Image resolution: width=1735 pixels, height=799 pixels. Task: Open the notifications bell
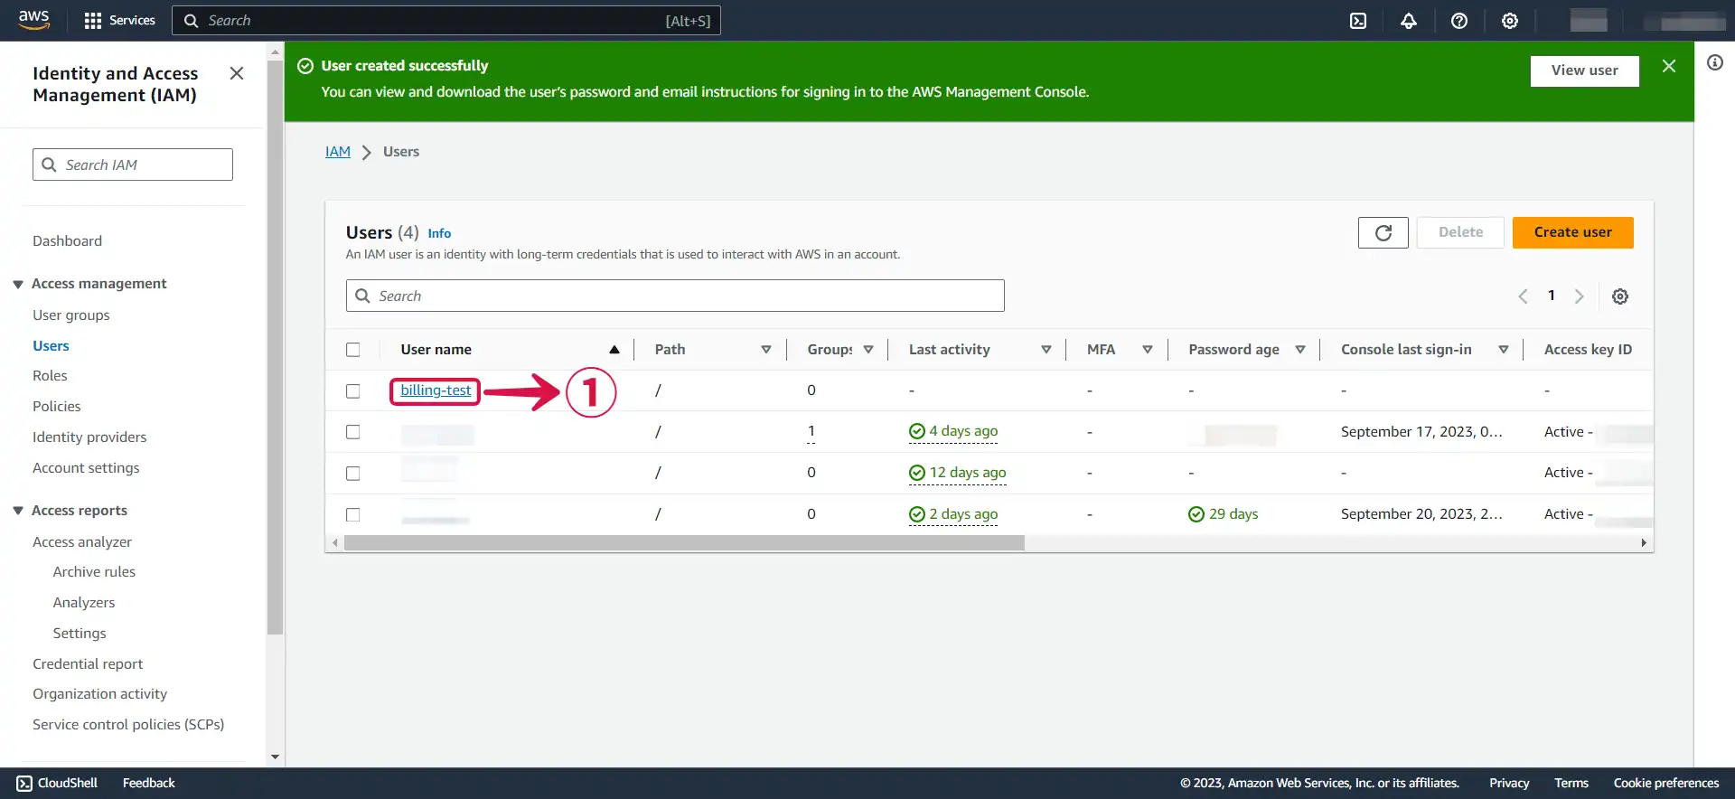(x=1409, y=21)
